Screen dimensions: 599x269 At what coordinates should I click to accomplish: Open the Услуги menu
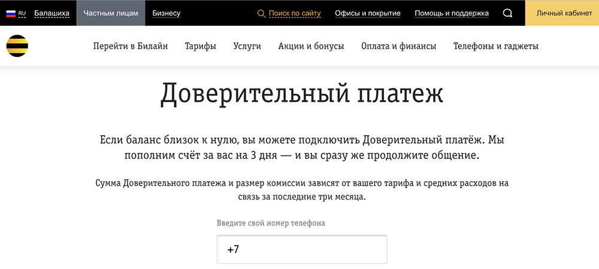click(x=247, y=46)
